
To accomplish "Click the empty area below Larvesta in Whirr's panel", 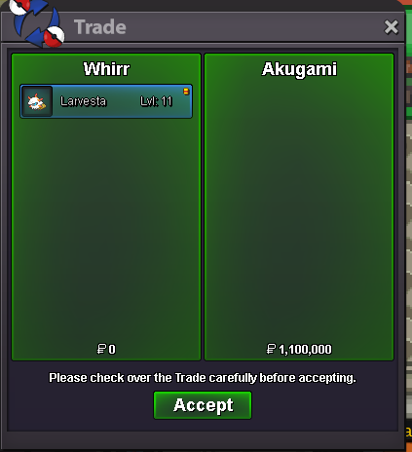I will [x=106, y=227].
